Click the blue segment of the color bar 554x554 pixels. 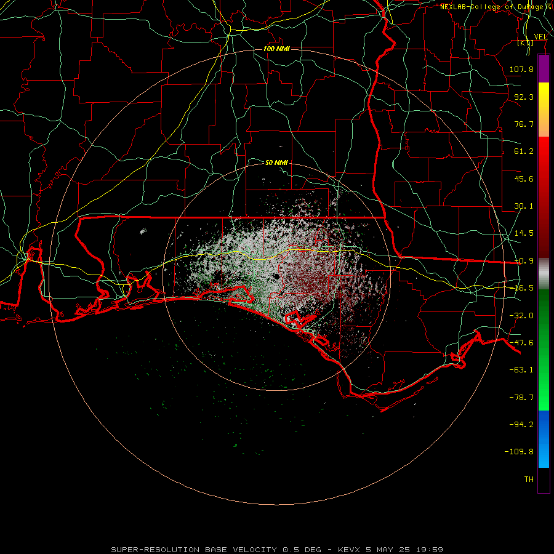(x=544, y=439)
